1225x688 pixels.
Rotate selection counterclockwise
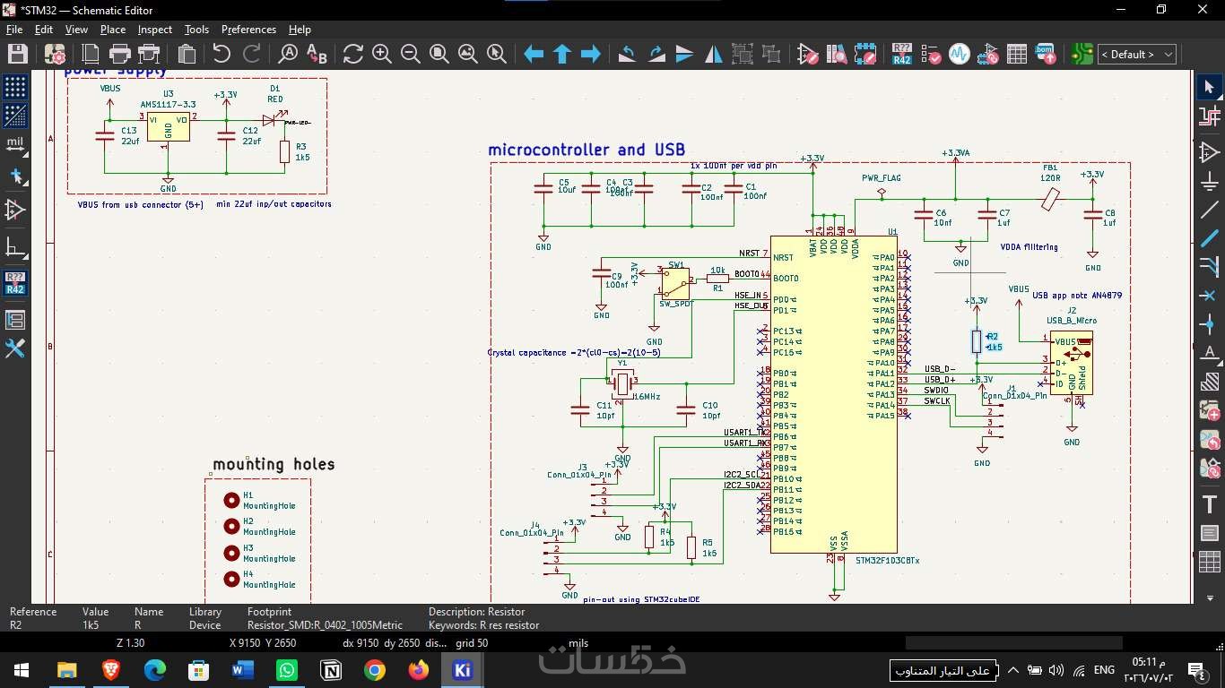tap(627, 54)
